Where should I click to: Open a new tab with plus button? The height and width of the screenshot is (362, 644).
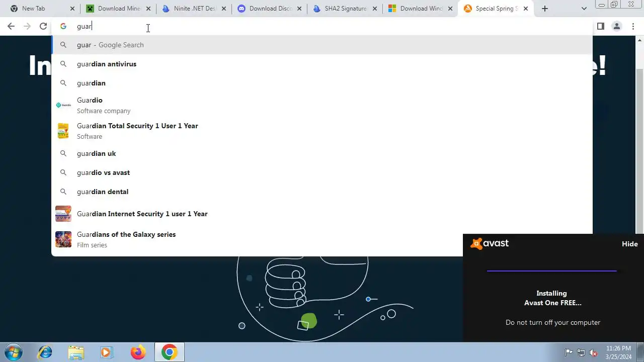(x=545, y=9)
